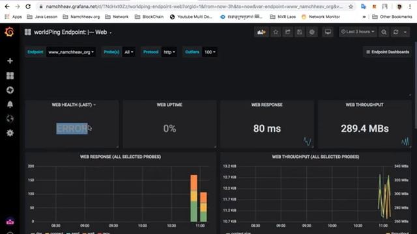The image size is (417, 234).
Task: Expand hidden bookmarks chevron
Action: point(364,17)
